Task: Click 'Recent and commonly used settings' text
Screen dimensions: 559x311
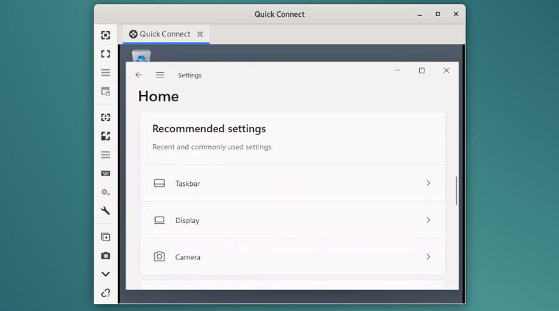Action: 212,147
